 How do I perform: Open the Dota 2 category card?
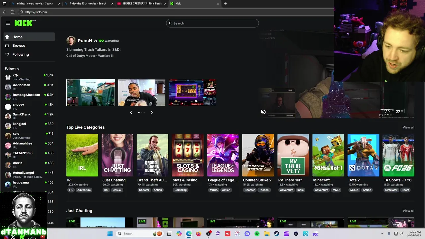click(x=363, y=155)
